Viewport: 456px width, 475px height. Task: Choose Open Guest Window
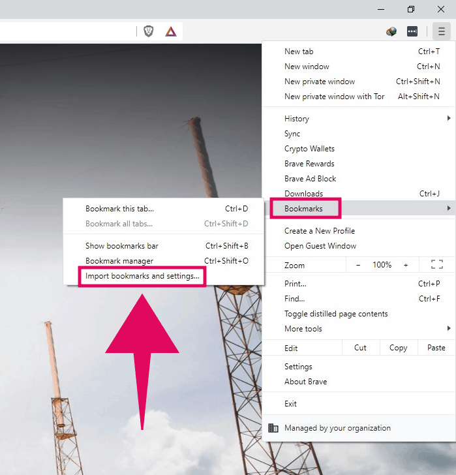(x=359, y=246)
